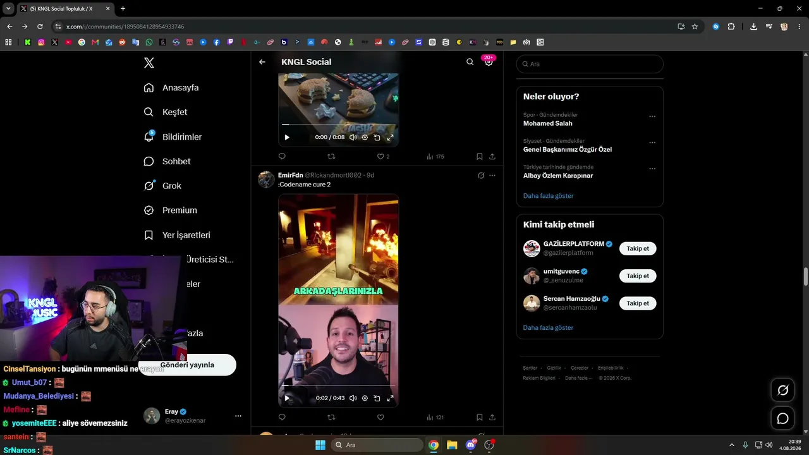Follow umitguvenc with Takip et

[638, 276]
